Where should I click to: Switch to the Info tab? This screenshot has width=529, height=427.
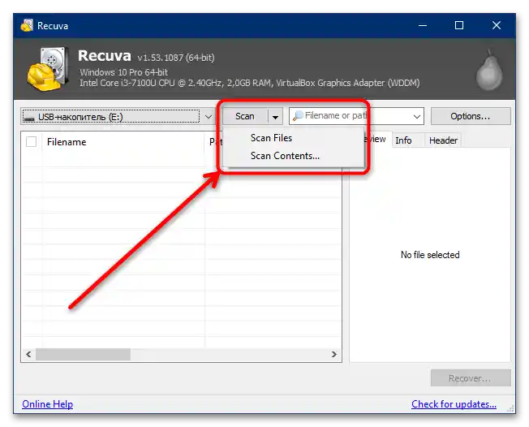[x=403, y=140]
